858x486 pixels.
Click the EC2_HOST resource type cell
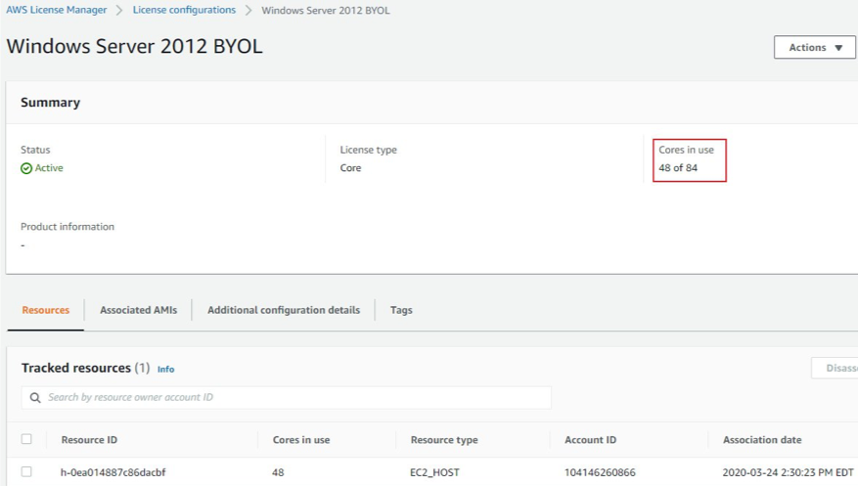[x=434, y=472]
